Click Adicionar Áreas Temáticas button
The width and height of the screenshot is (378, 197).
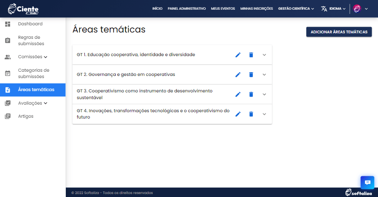pyautogui.click(x=339, y=32)
